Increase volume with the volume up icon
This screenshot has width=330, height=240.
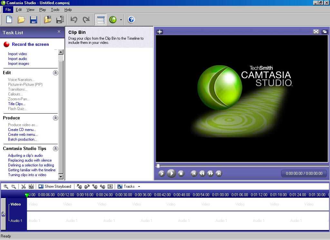point(95,186)
